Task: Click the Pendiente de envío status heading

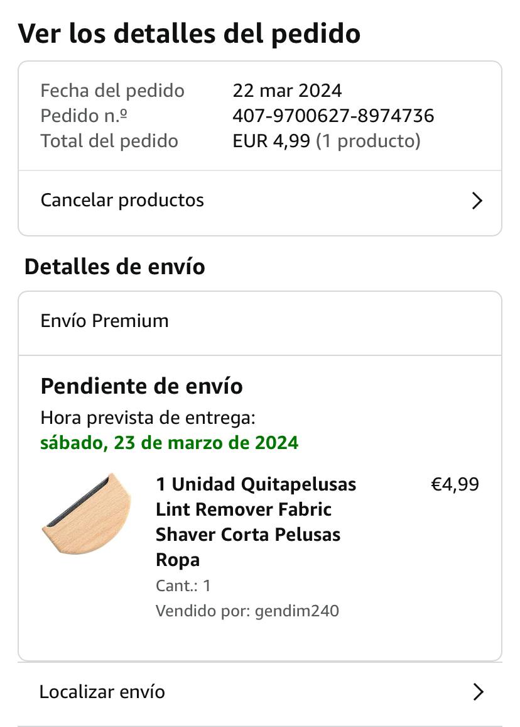Action: click(142, 386)
